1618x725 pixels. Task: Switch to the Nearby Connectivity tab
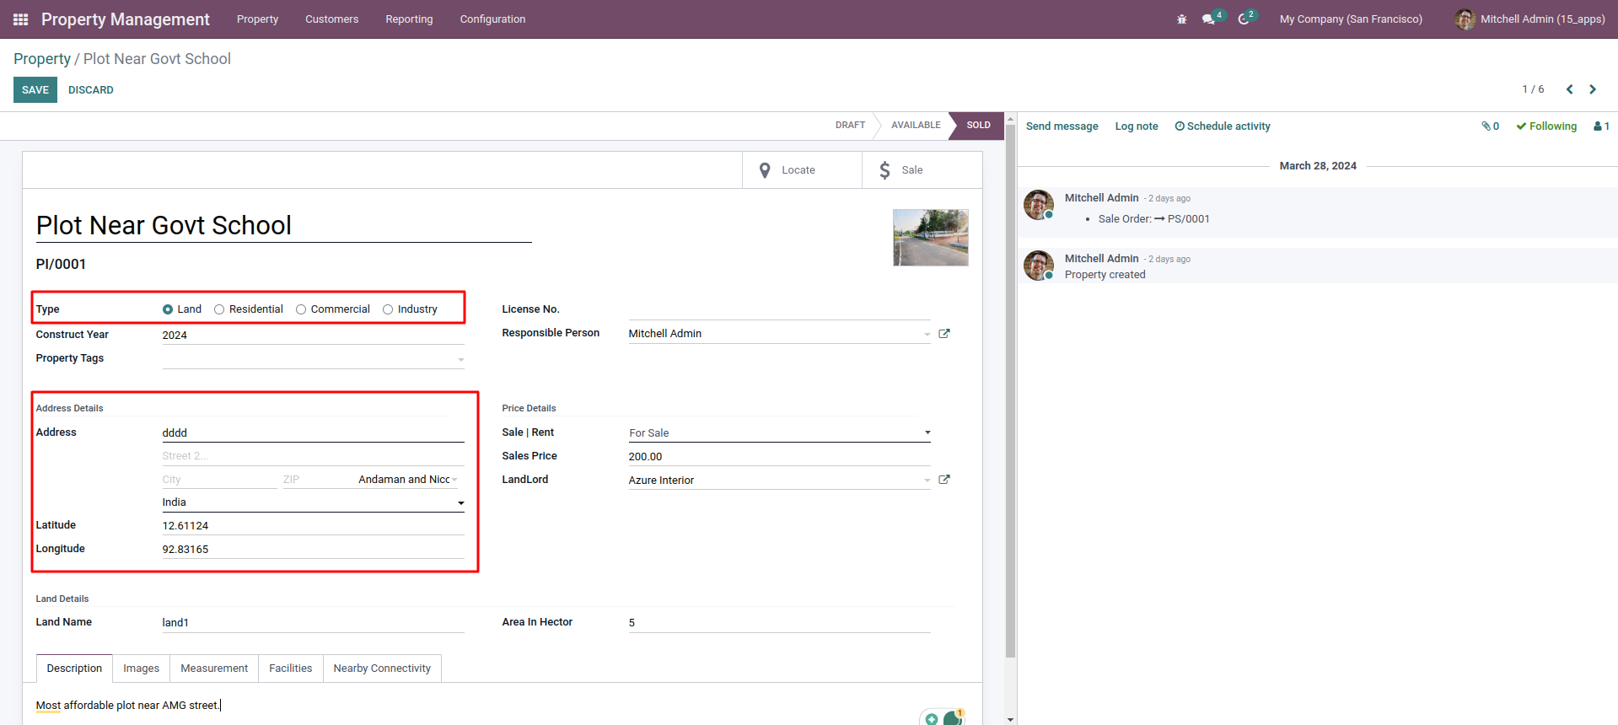(382, 669)
